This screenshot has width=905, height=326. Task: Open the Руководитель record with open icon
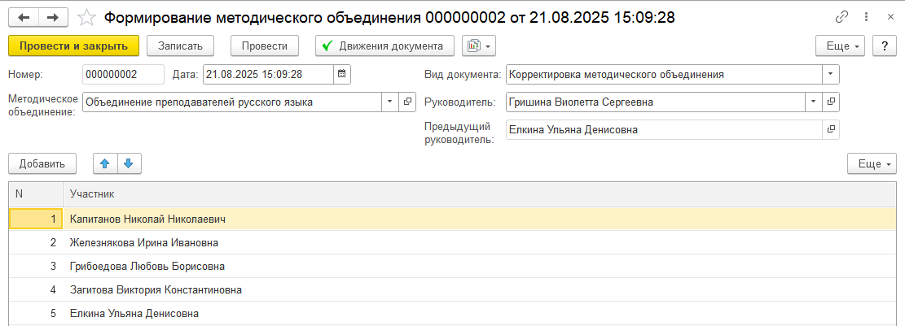pyautogui.click(x=831, y=102)
